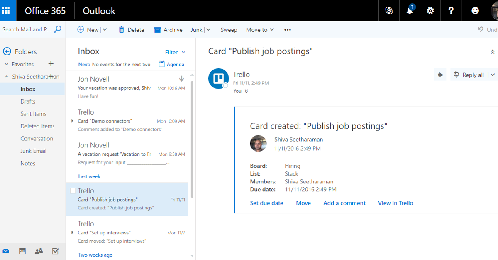Open the notifications bell
The image size is (498, 260).
pos(410,11)
